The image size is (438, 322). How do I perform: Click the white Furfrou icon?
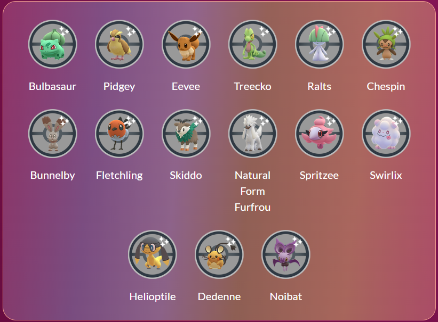point(252,134)
